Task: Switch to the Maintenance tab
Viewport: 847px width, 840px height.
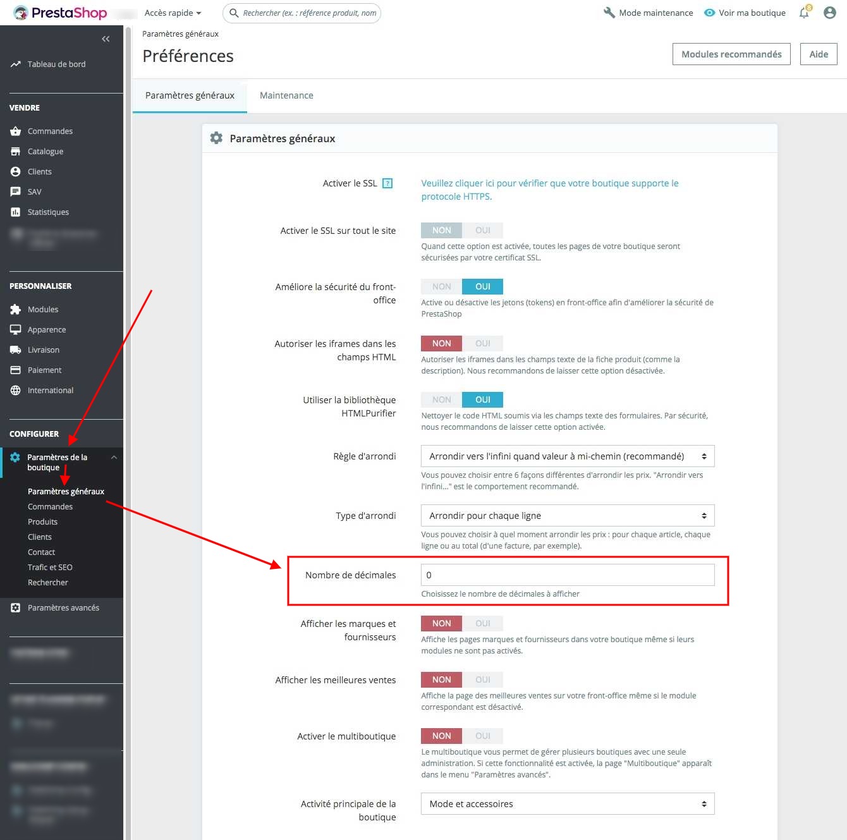Action: point(286,95)
